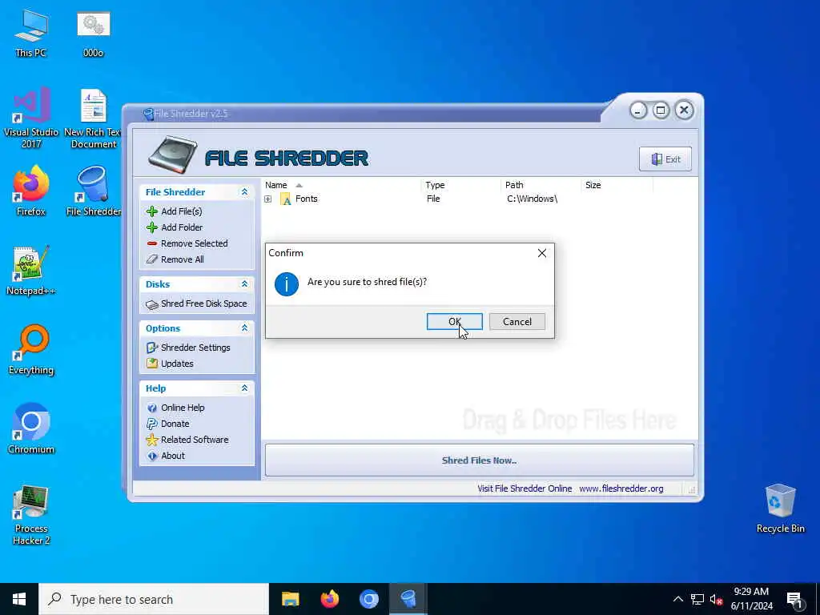
Task: Collapse the Options sidebar section
Action: [x=244, y=328]
